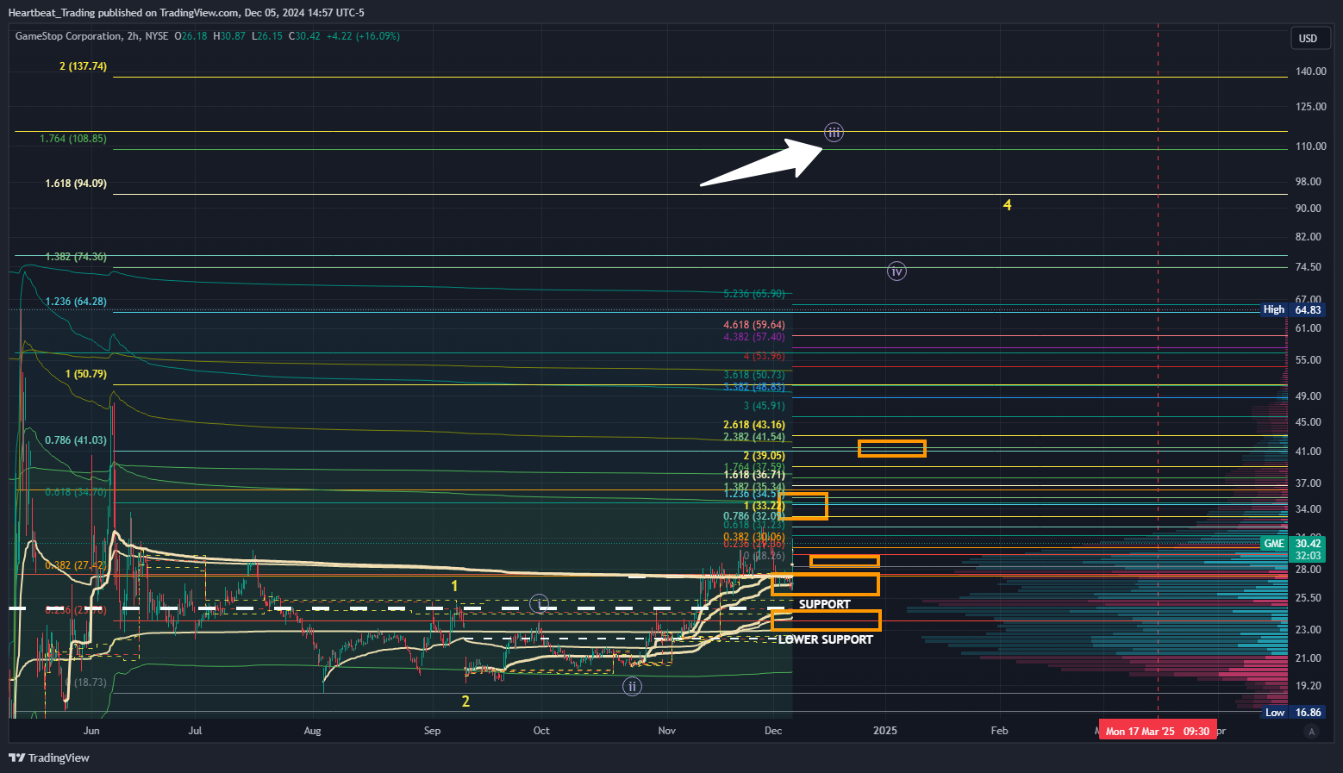
Task: Select the 1.618 (94.09) Fibonacci label
Action: pyautogui.click(x=76, y=184)
